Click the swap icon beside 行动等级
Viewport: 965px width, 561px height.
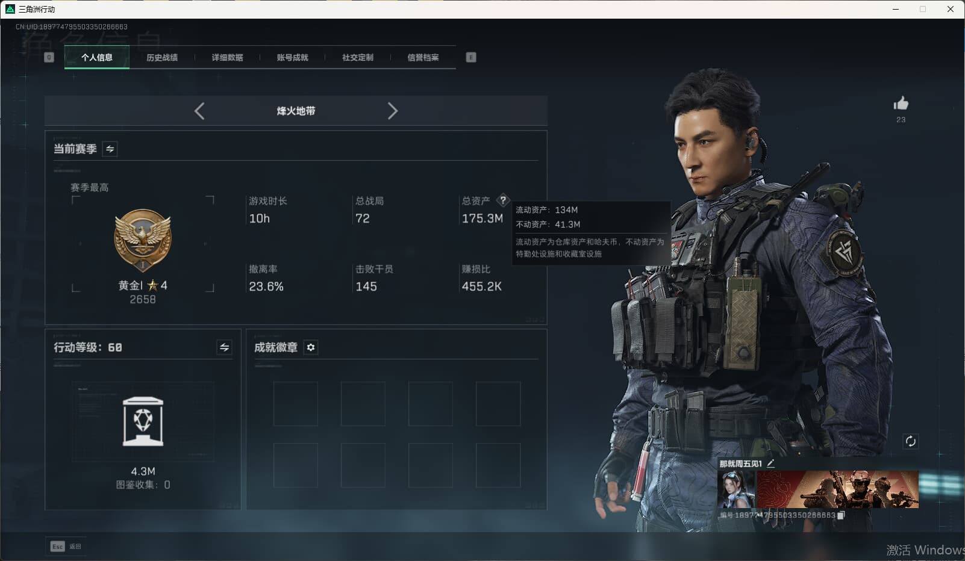[x=224, y=347]
